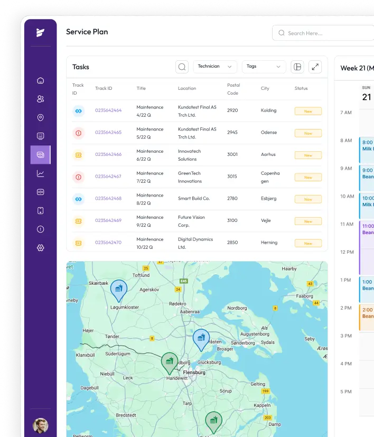Select the blue map pin near Løgumkloster

(x=118, y=289)
